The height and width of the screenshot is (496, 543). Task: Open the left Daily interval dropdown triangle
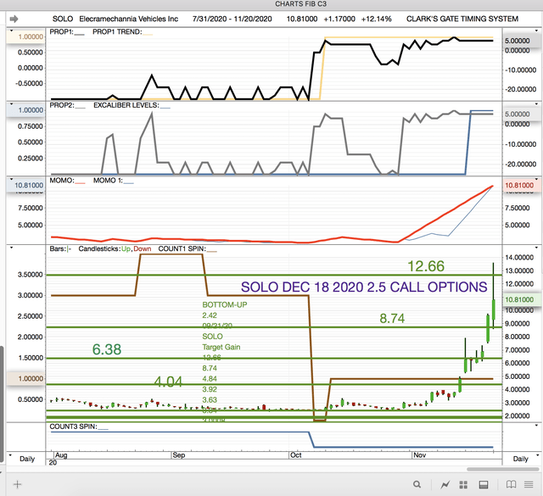pyautogui.click(x=10, y=455)
